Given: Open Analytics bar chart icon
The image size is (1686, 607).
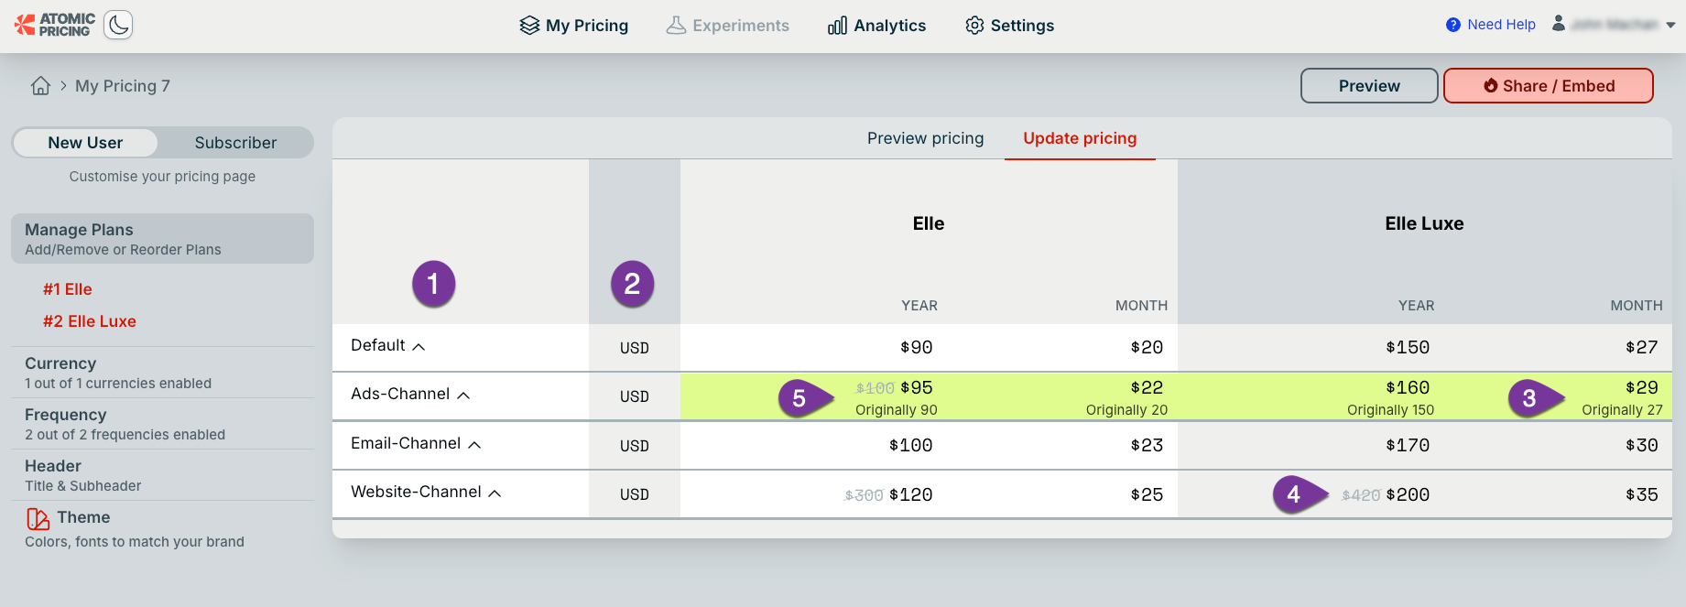Looking at the screenshot, I should point(837,26).
